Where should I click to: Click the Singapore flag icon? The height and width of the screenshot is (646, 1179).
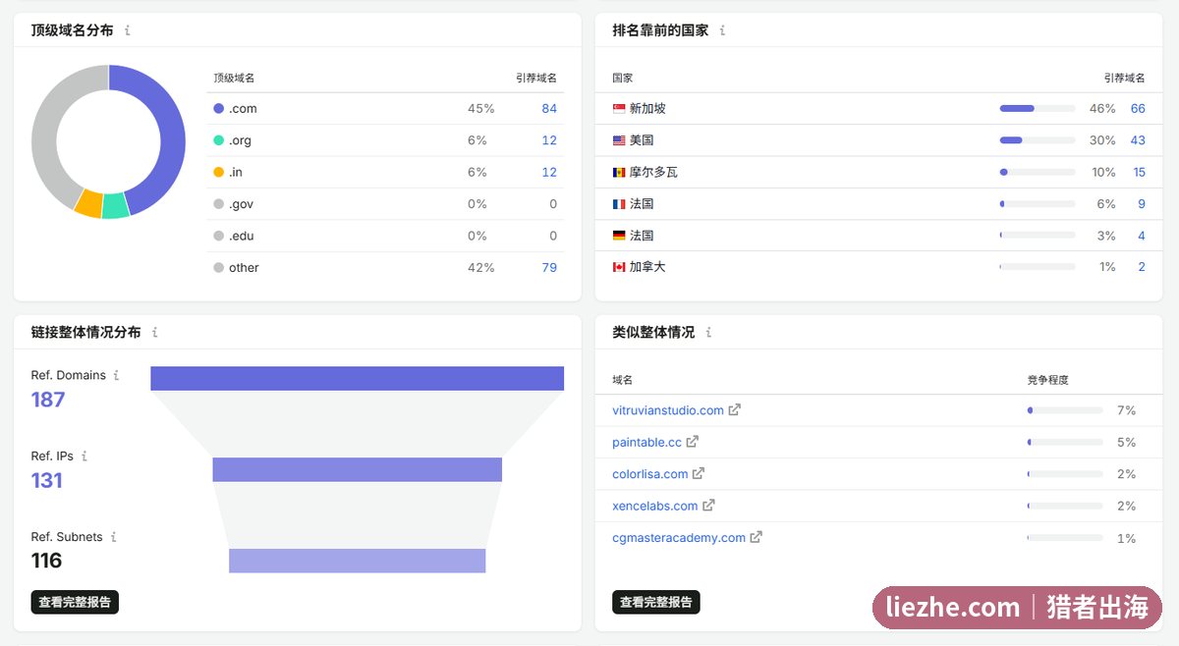[619, 109]
